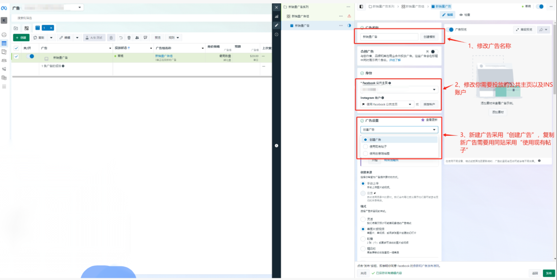
Task: Select 新销量广告系列 in the tree
Action: (x=298, y=7)
